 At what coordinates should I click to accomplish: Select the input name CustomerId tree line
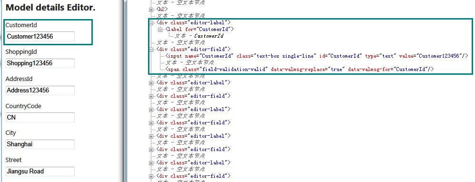tap(317, 56)
